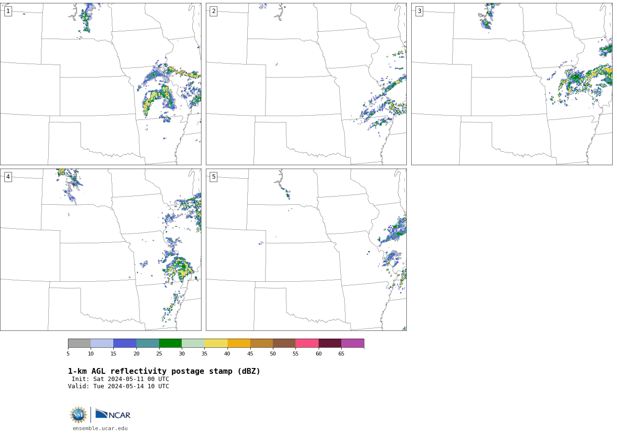617x434 pixels.
Task: Open ensemble member 1 reflectivity map
Action: point(101,84)
